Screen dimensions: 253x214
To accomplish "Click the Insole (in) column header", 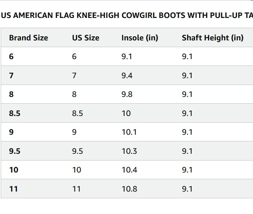I will pyautogui.click(x=140, y=38).
